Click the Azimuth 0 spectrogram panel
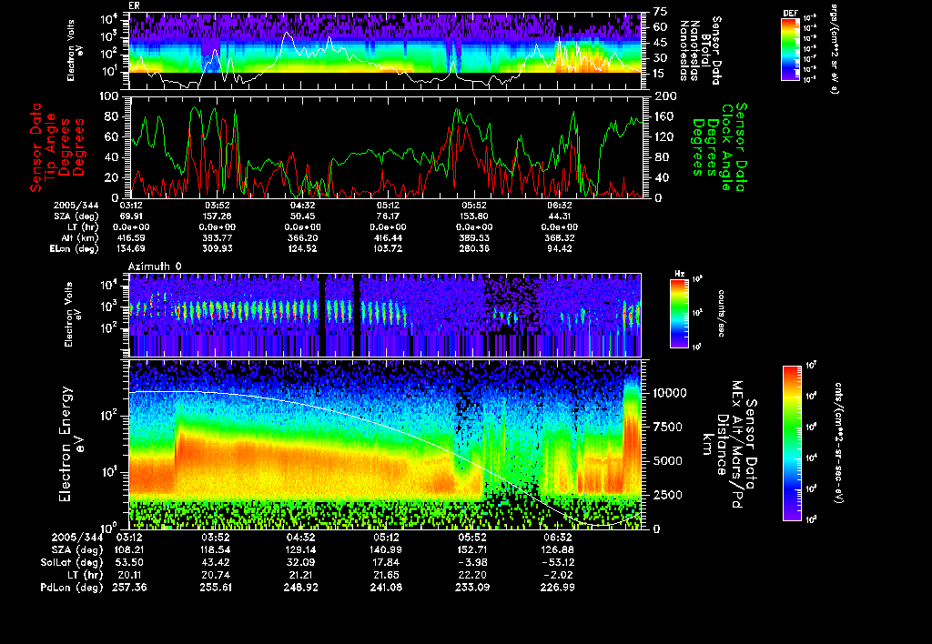932x644 pixels. coord(385,315)
